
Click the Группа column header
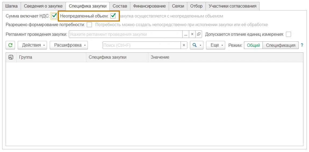(51, 57)
